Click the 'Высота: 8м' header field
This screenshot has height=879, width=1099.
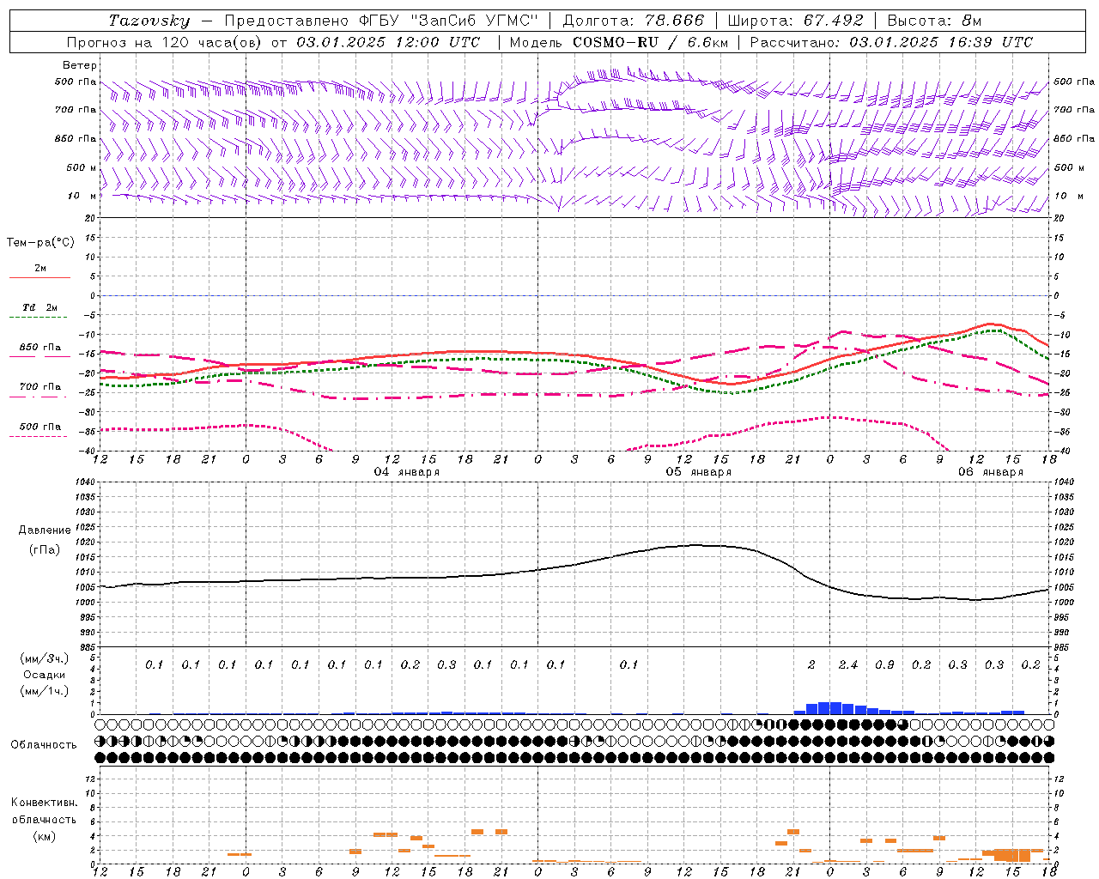934,21
